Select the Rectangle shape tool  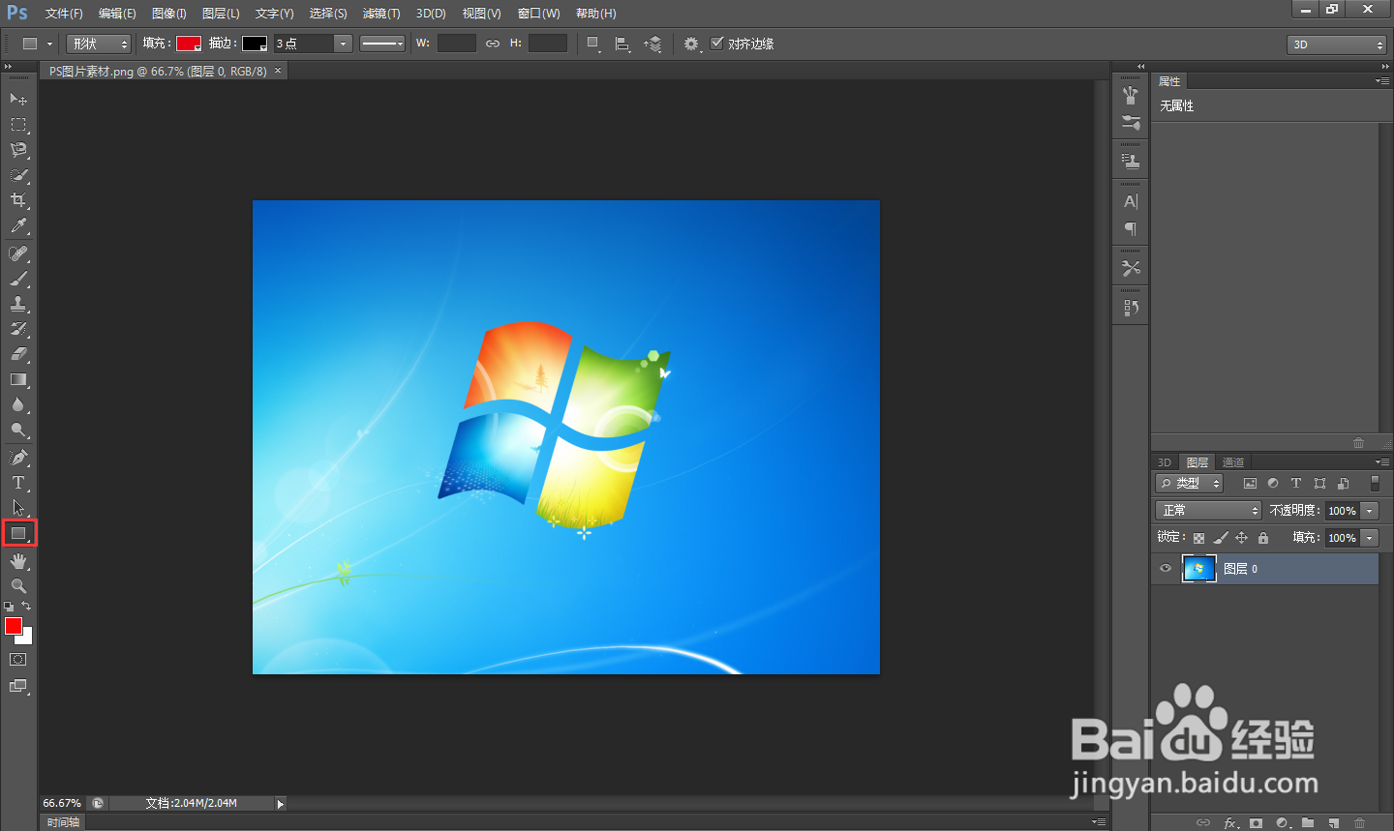coord(18,533)
